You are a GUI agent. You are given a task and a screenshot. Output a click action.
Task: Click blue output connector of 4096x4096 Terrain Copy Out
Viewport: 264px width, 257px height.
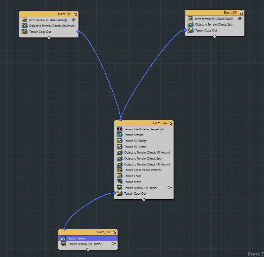(78, 32)
